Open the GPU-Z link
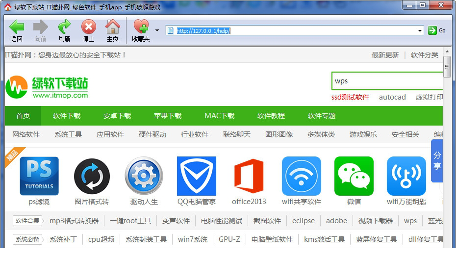 [229, 239]
